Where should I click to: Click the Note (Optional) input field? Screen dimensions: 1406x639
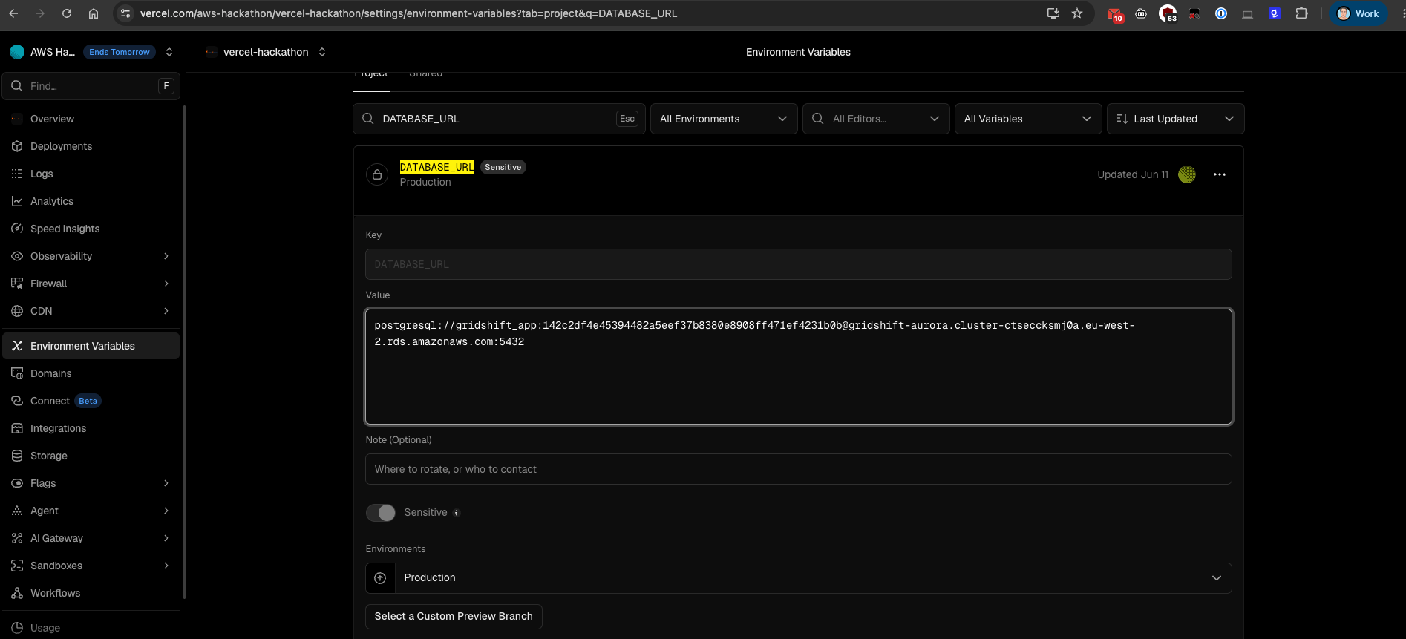799,469
